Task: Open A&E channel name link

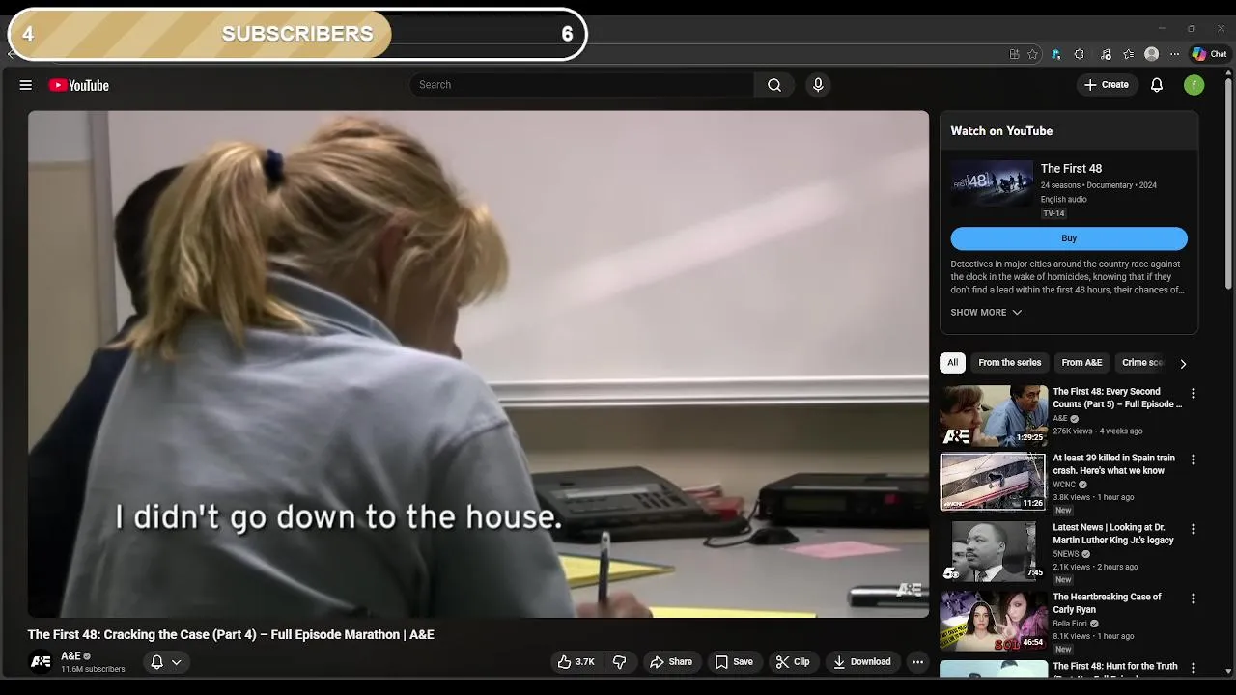Action: pyautogui.click(x=71, y=656)
